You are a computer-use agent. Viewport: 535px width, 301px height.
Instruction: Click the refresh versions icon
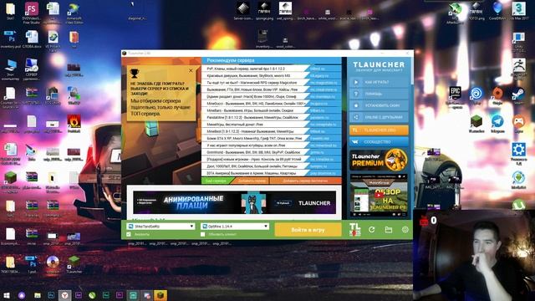pyautogui.click(x=371, y=230)
